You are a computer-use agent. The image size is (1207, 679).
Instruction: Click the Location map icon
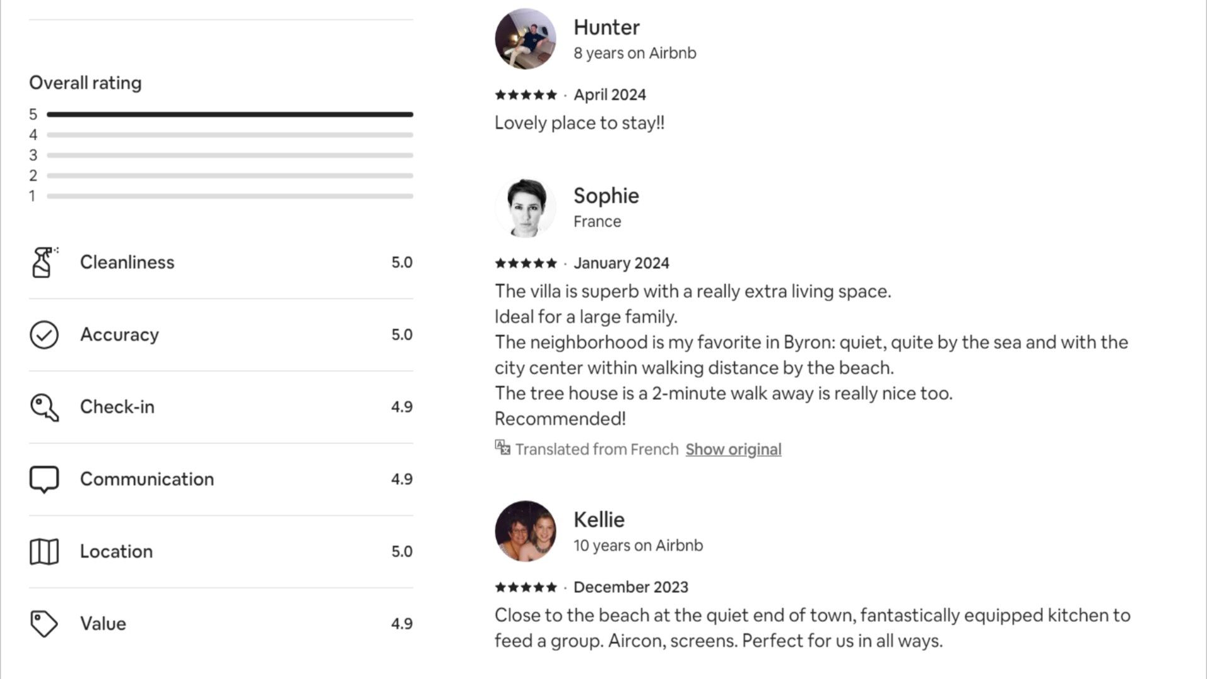(44, 551)
